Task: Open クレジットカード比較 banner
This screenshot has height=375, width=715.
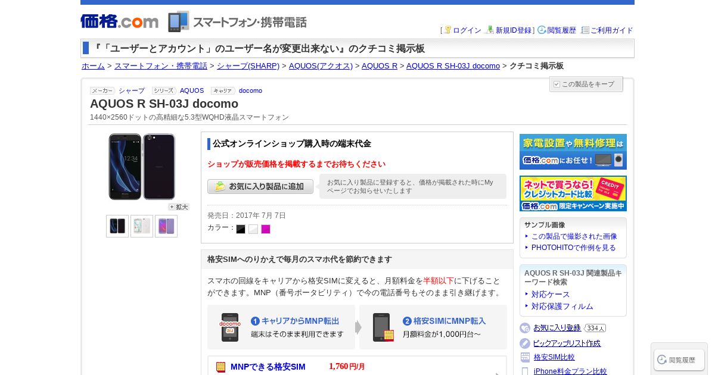Action: click(x=573, y=193)
